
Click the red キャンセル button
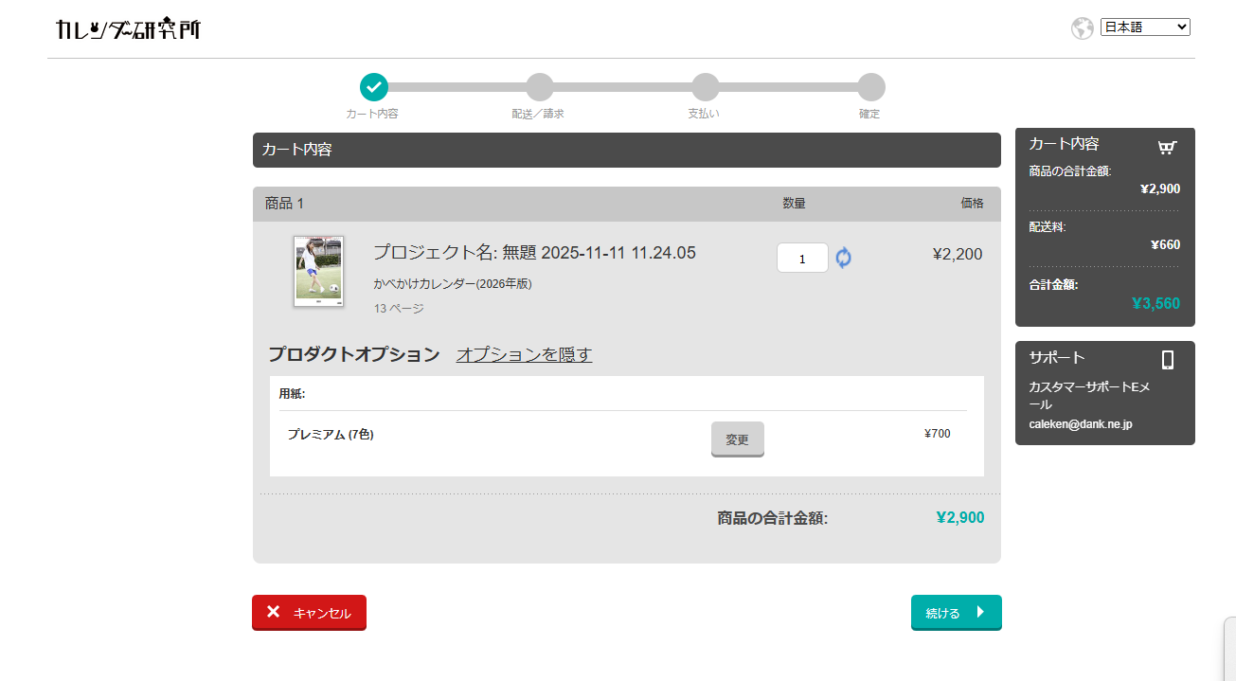click(x=309, y=613)
